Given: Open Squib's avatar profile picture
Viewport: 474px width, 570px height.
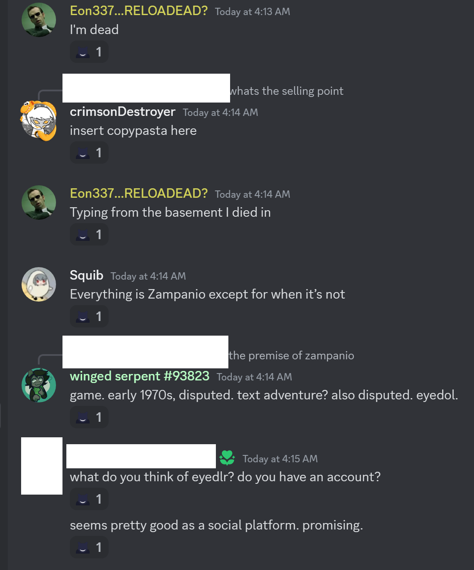Looking at the screenshot, I should (x=39, y=284).
